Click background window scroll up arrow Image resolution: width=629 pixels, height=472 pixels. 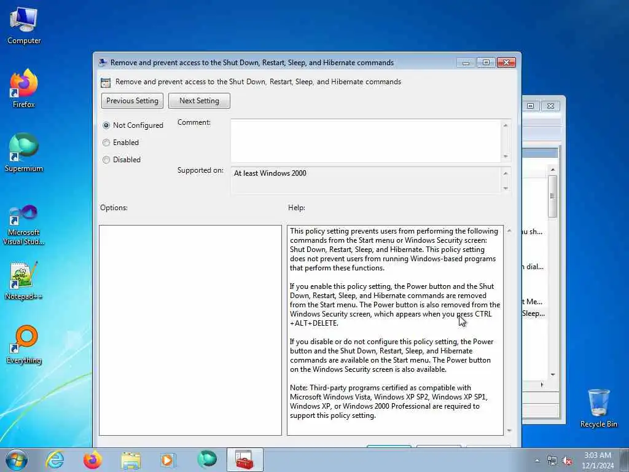[553, 170]
